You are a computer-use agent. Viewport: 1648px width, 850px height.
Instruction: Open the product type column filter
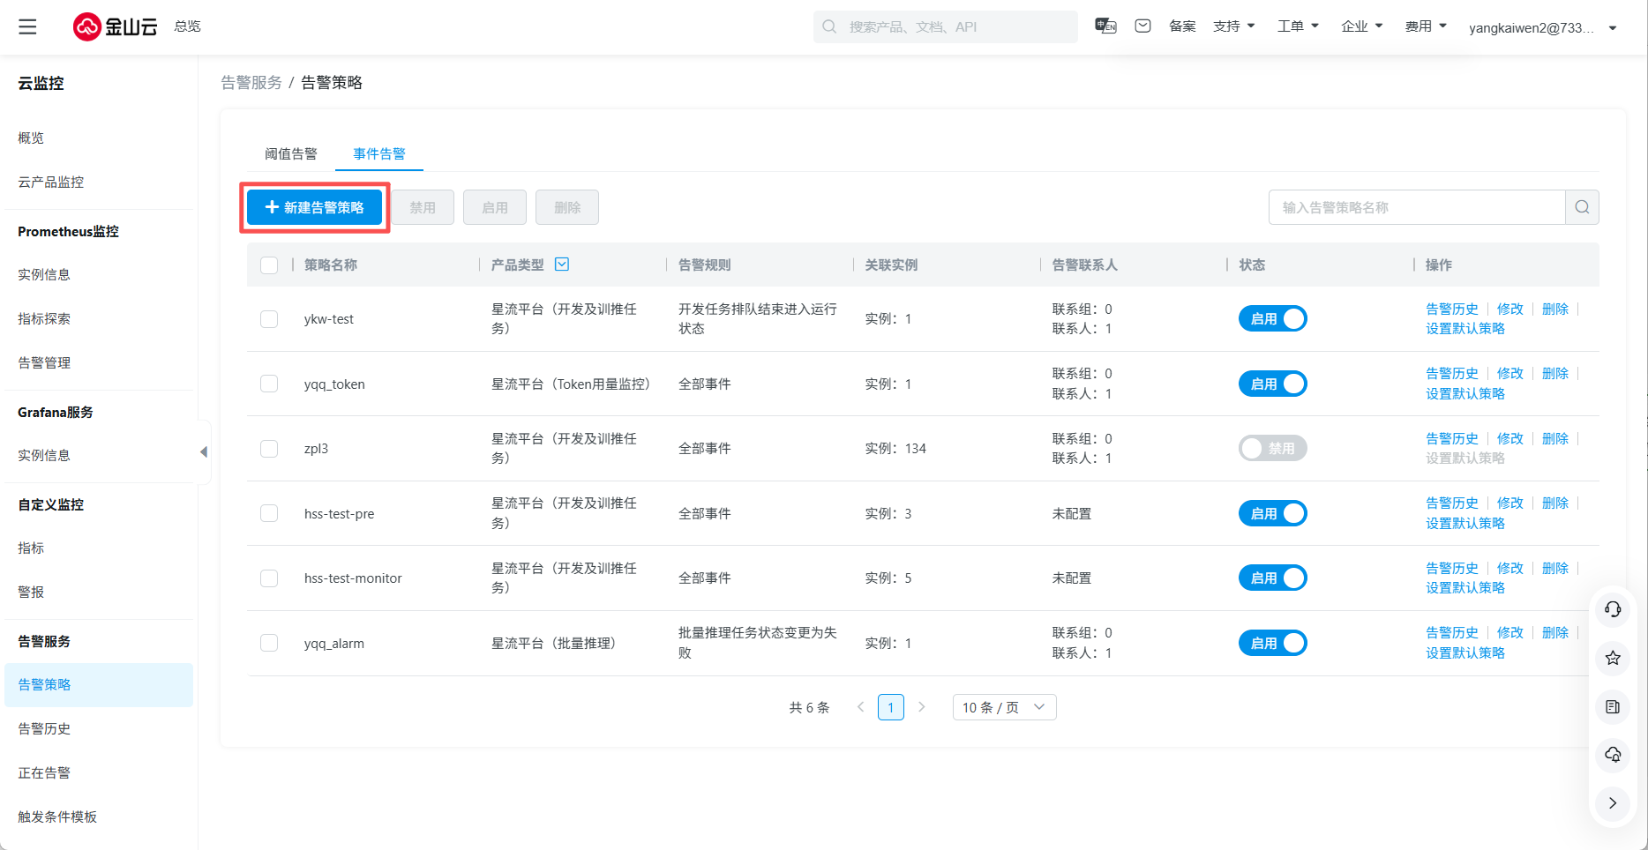(562, 265)
